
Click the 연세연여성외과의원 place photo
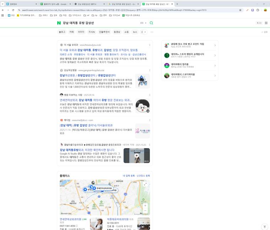point(96,224)
